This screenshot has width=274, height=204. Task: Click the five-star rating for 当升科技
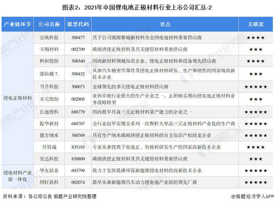256,87
